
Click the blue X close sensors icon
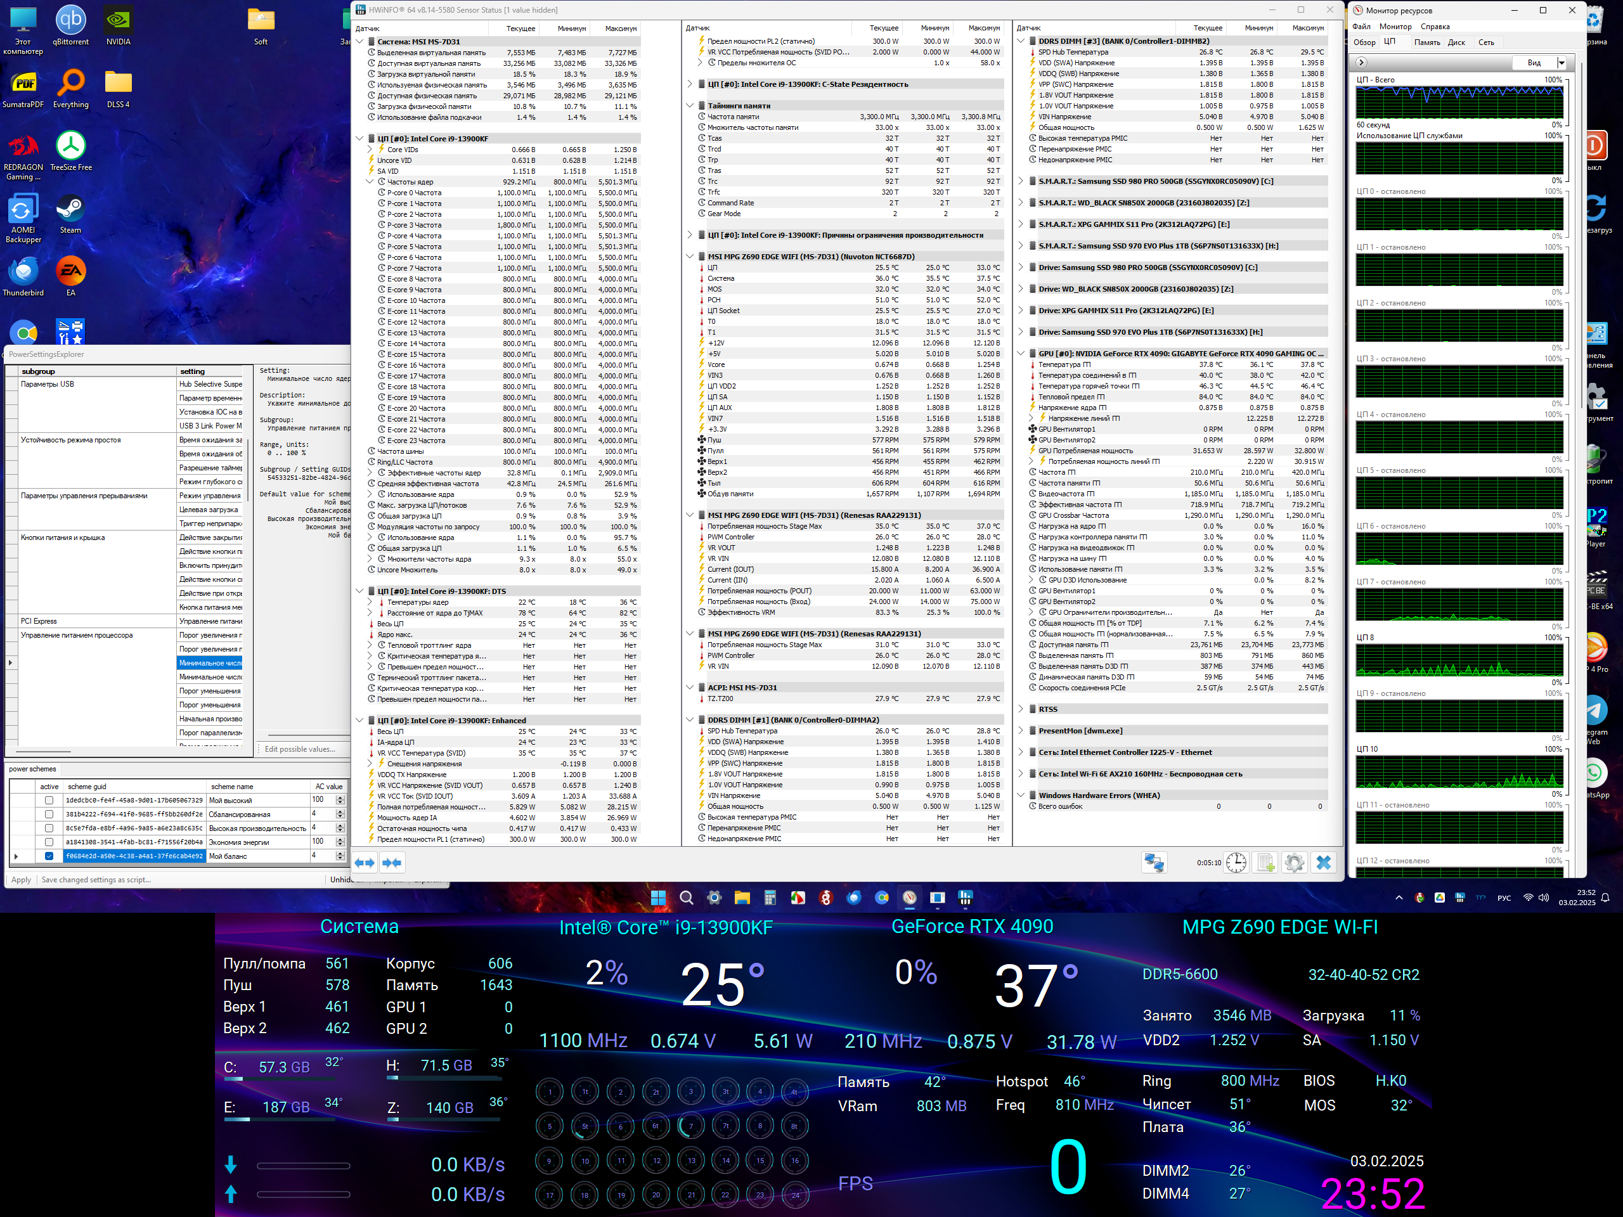click(x=1324, y=863)
